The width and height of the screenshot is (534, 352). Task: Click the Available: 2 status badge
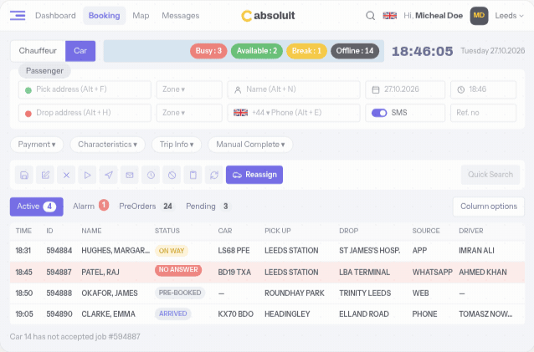coord(257,51)
